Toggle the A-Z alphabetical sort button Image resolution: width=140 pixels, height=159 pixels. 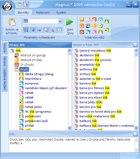pos(26,30)
